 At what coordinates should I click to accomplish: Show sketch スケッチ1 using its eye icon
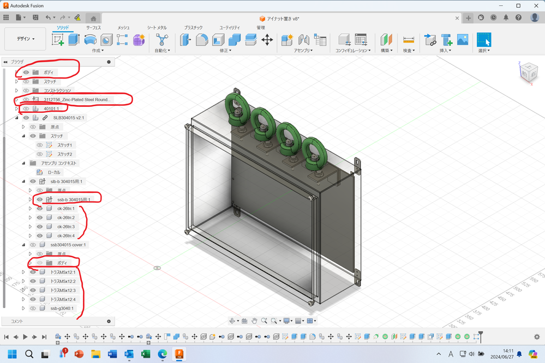40,145
